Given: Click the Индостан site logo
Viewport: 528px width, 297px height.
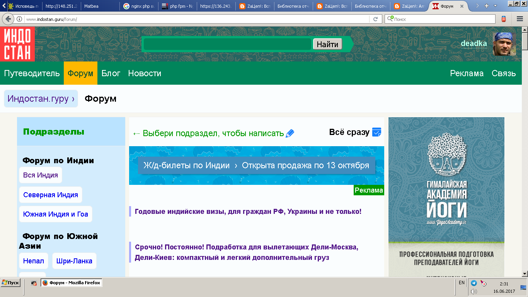Looking at the screenshot, I should (17, 44).
